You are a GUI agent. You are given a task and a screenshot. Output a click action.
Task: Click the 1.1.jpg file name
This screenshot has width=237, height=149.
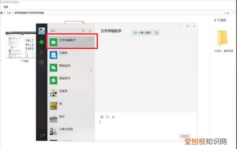[x=24, y=61]
